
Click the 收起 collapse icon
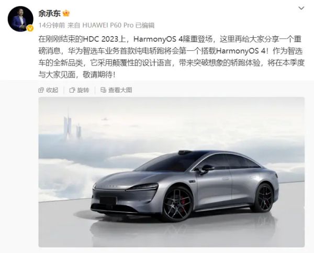point(41,90)
